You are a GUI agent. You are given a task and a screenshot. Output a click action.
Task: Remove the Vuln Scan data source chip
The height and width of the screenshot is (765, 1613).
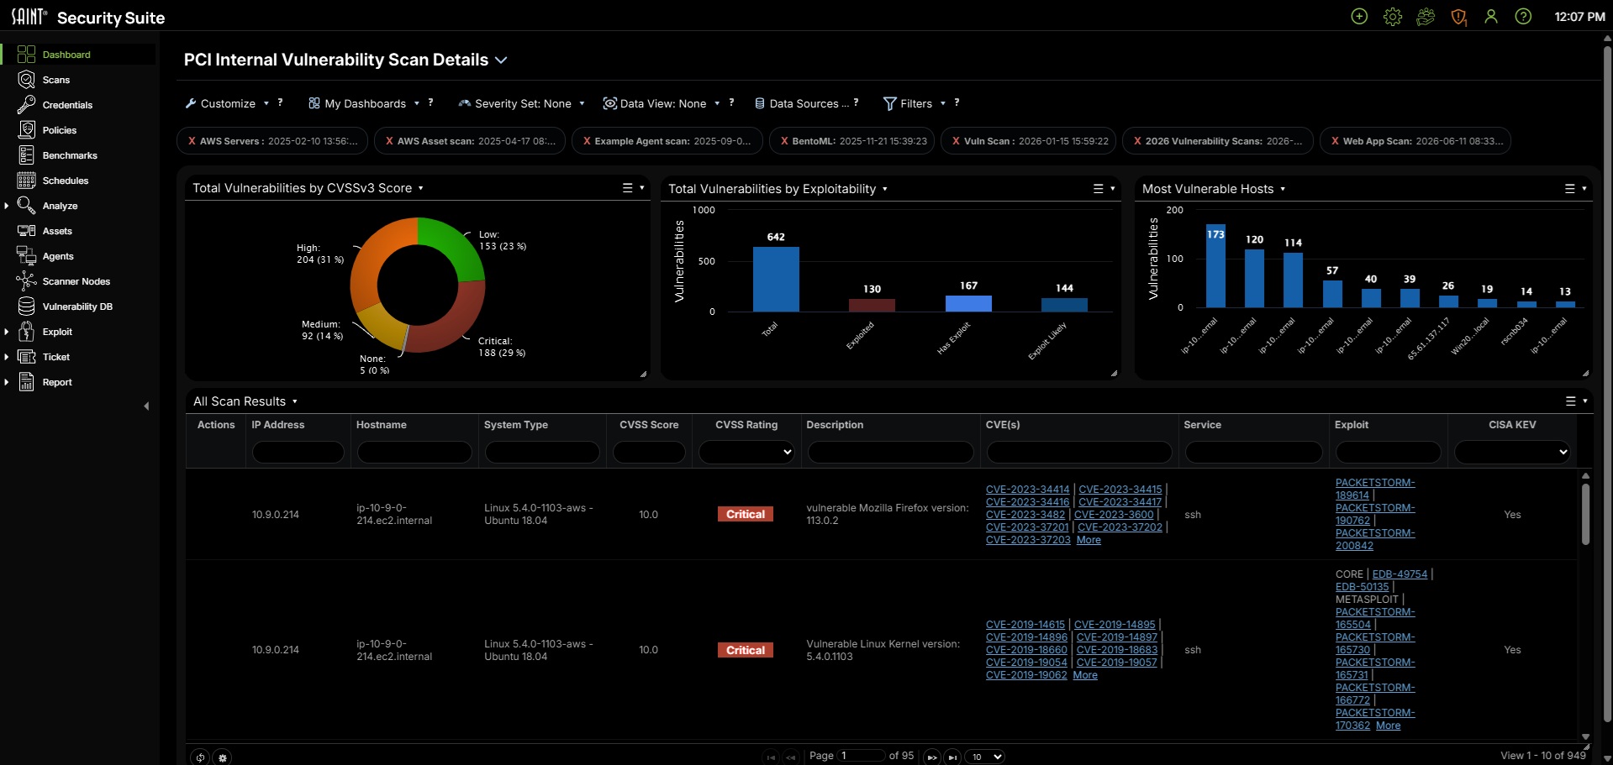[956, 141]
